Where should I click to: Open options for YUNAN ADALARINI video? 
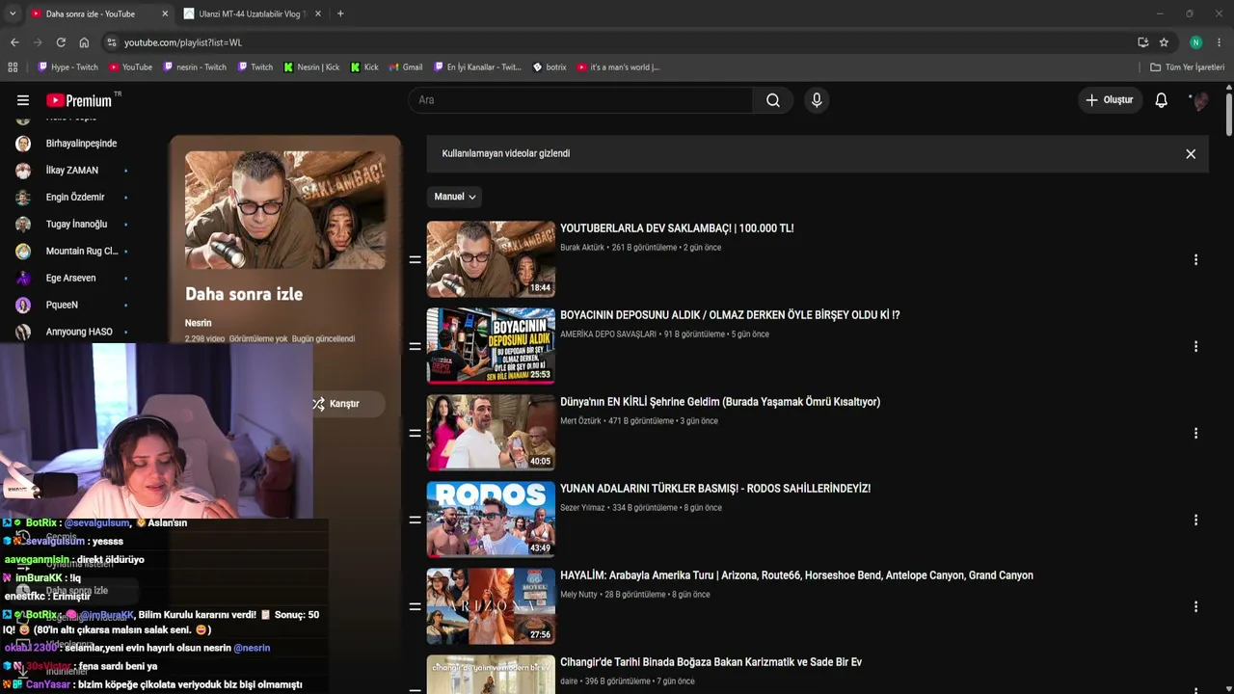pos(1195,520)
